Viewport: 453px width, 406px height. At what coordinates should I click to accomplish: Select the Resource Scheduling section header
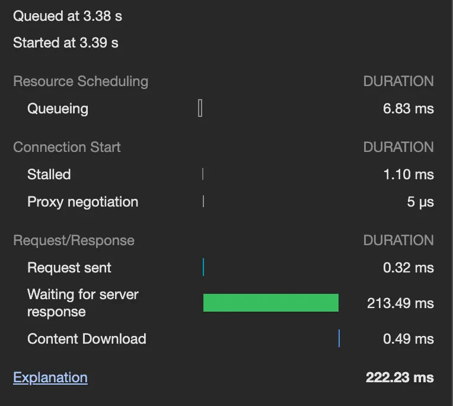tap(81, 81)
